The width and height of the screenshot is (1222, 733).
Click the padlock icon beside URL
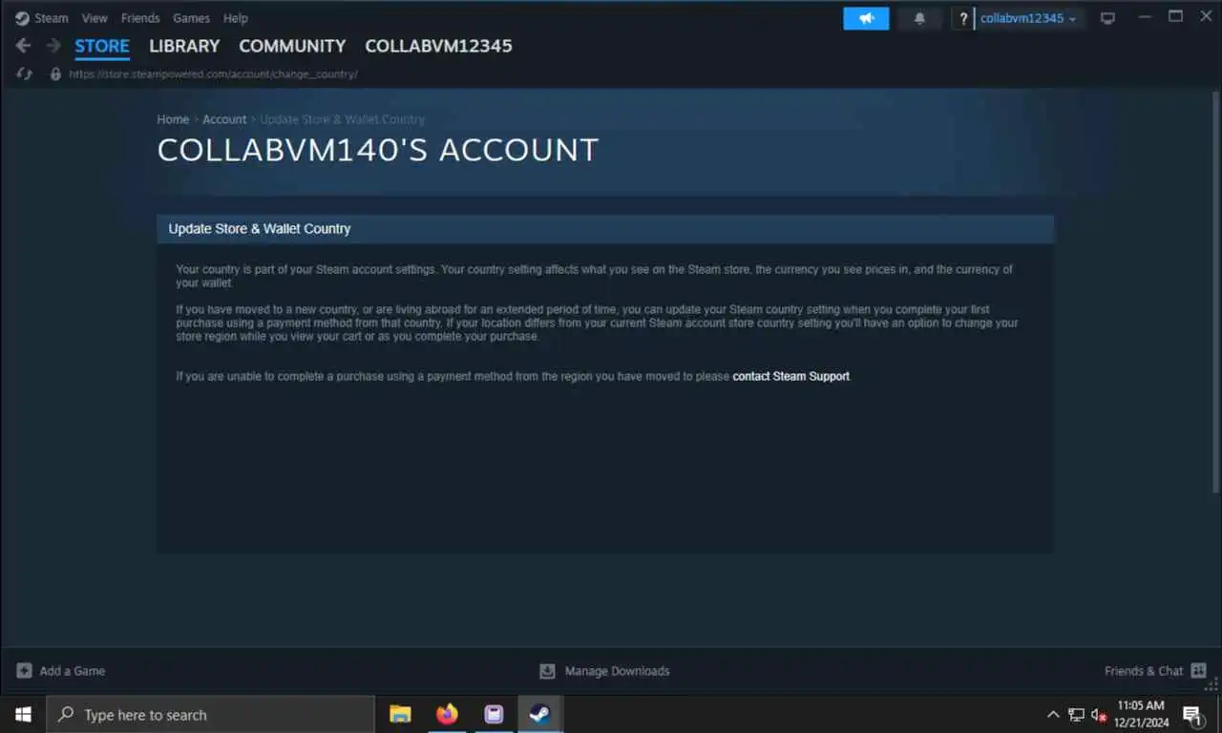pyautogui.click(x=55, y=73)
